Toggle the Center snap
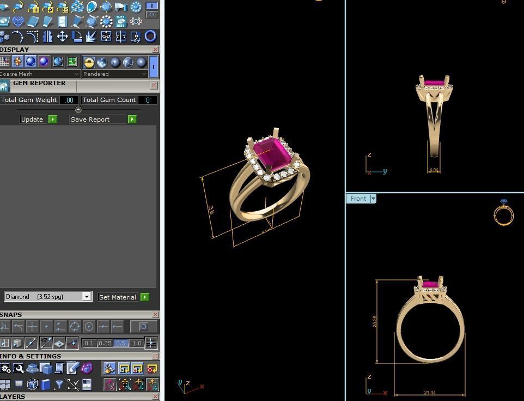Image resolution: width=524 pixels, height=401 pixels. 89,326
